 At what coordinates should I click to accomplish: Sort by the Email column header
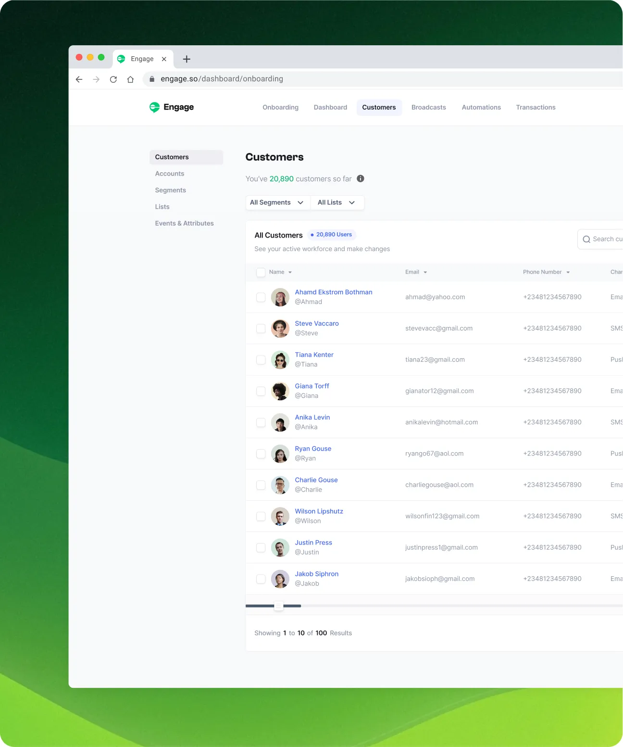tap(416, 272)
